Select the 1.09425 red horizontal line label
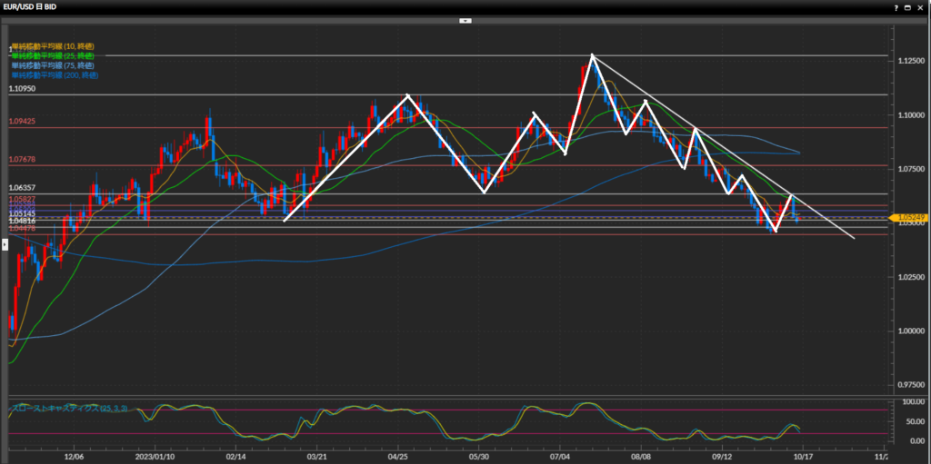The width and height of the screenshot is (931, 464). [22, 121]
